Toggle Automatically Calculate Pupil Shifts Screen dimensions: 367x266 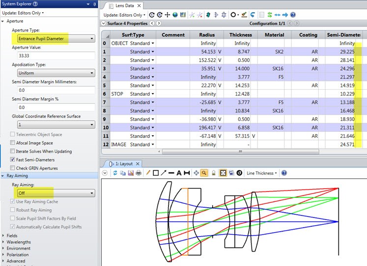pyautogui.click(x=12, y=227)
